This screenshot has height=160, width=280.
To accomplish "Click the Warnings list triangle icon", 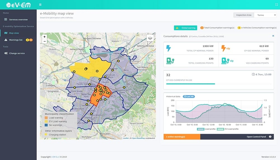I will pos(6,40).
